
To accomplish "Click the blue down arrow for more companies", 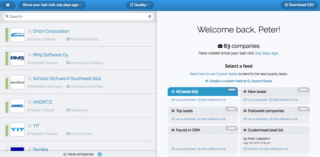I will tap(100, 155).
